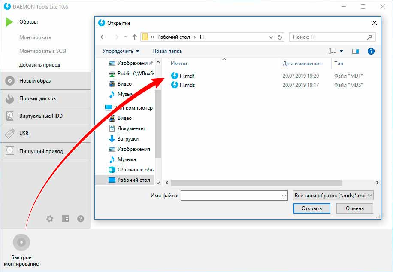Select Объемные объекты folder
The width and height of the screenshot is (393, 272).
[x=131, y=170]
